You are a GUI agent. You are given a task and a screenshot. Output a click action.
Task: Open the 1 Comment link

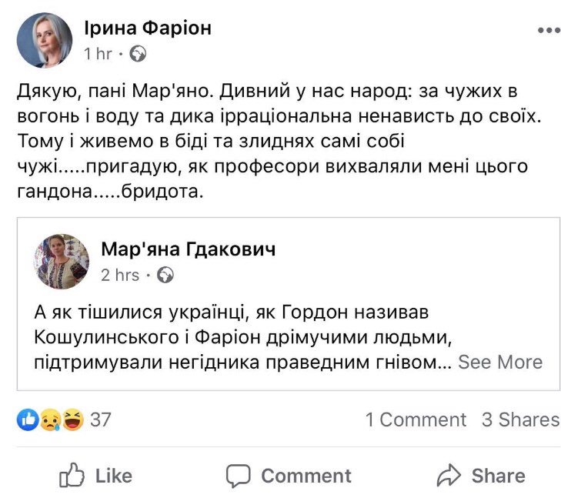click(x=416, y=419)
